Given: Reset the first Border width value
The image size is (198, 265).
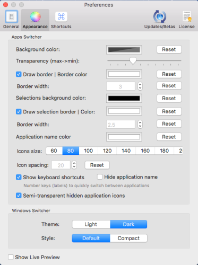Looking at the screenshot, I should [x=169, y=86].
